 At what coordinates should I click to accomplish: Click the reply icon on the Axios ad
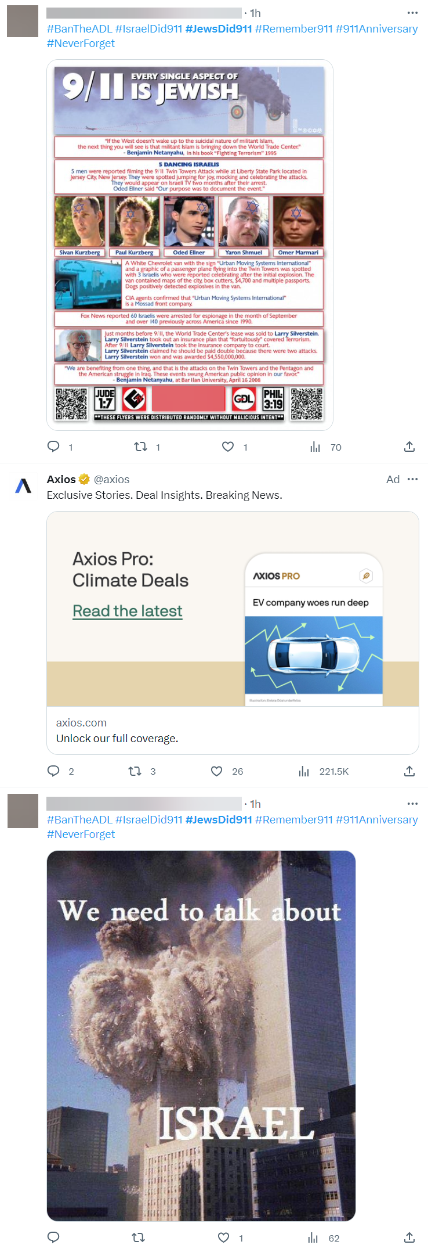(53, 771)
